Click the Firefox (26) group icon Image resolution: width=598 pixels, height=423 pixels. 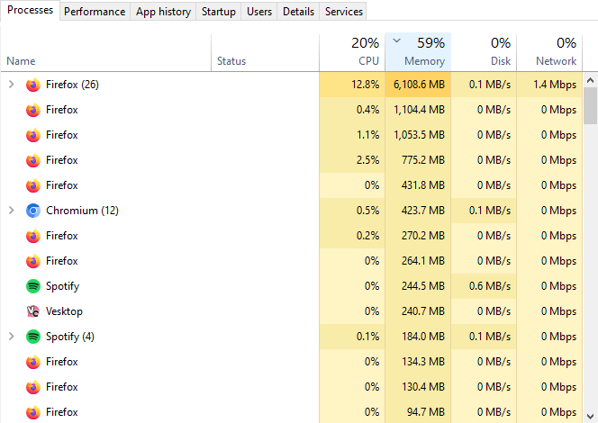pyautogui.click(x=33, y=85)
